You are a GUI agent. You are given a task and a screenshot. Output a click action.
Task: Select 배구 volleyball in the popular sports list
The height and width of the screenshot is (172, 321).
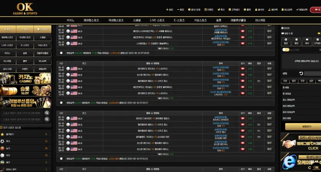(25, 162)
